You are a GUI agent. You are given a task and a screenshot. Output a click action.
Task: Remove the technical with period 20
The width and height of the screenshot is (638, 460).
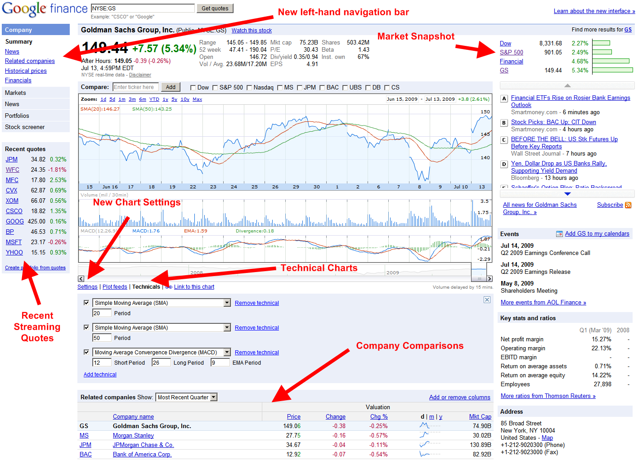tap(257, 303)
